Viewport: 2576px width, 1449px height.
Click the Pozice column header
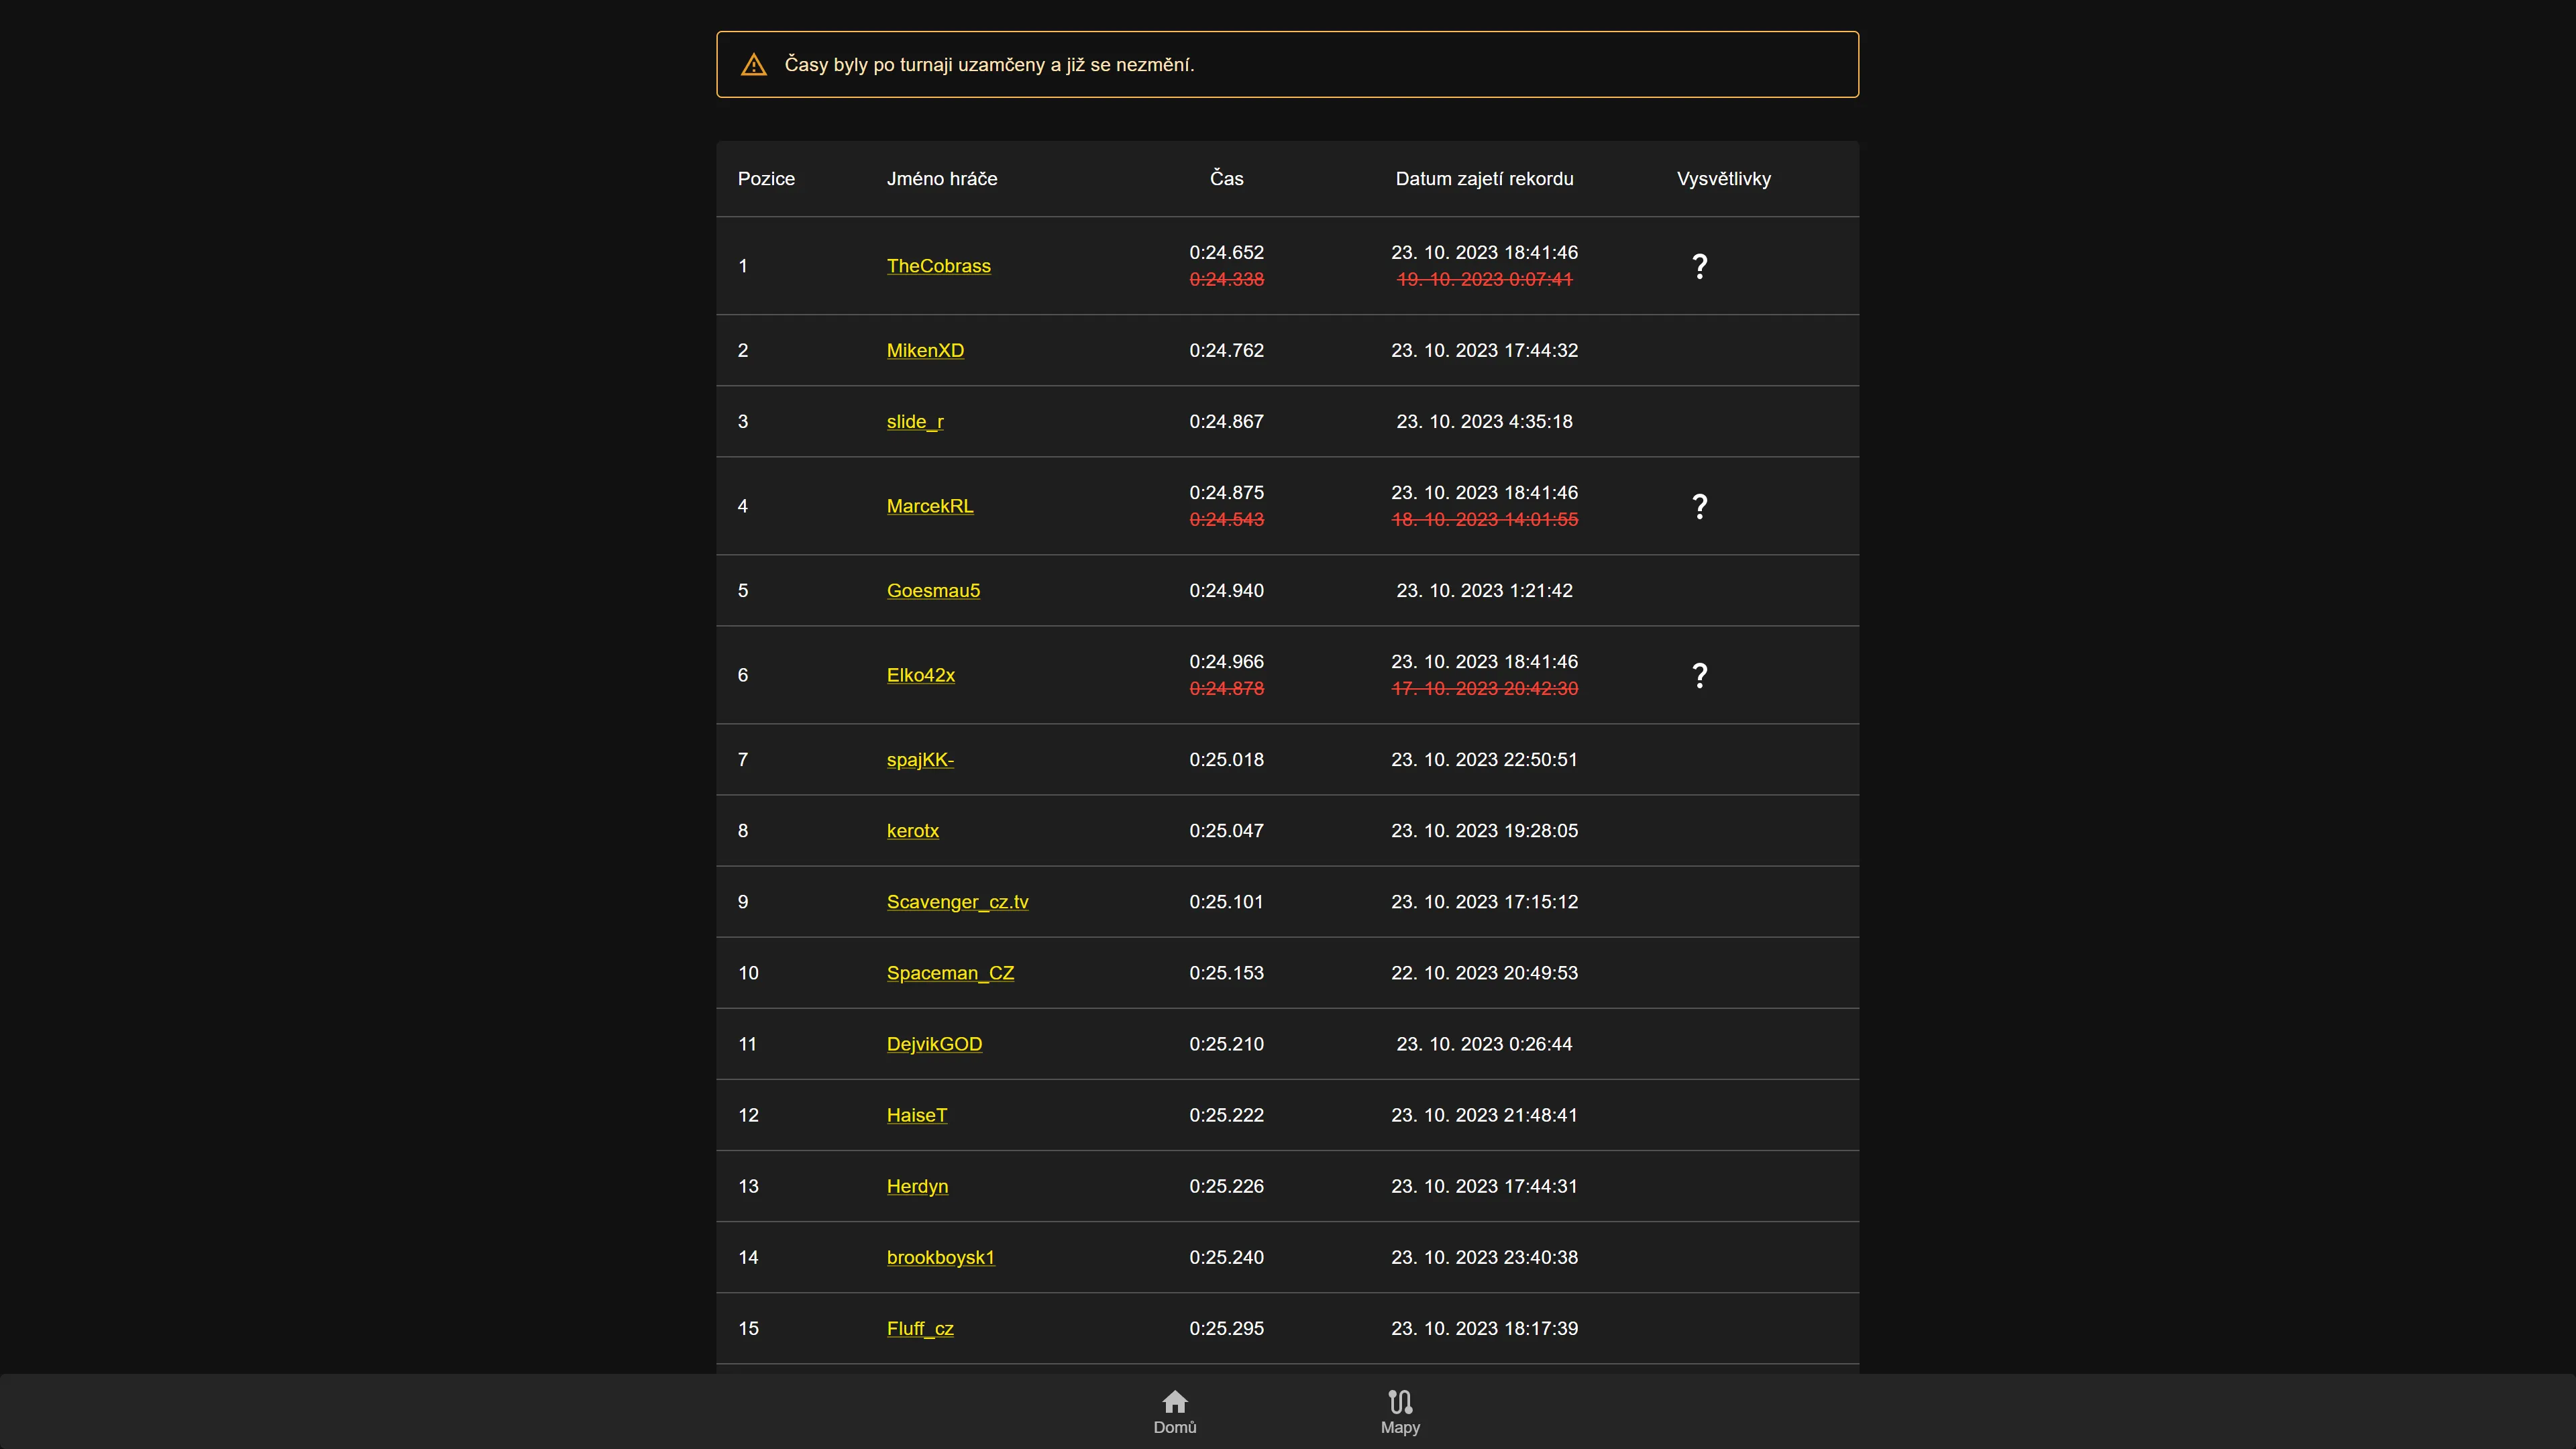click(x=766, y=179)
